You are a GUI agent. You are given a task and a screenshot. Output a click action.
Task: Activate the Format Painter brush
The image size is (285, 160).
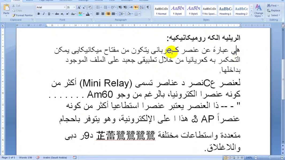click(22, 15)
